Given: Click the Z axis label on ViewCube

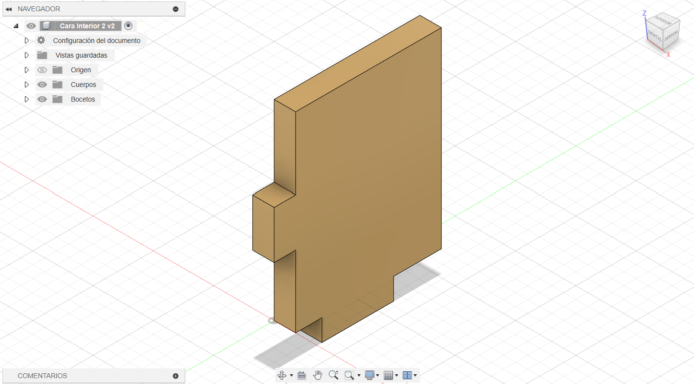Looking at the screenshot, I should [645, 13].
